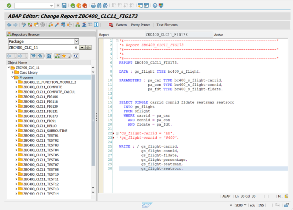293x210 pixels.
Task: Open the command field dropdown
Action: 51,5
